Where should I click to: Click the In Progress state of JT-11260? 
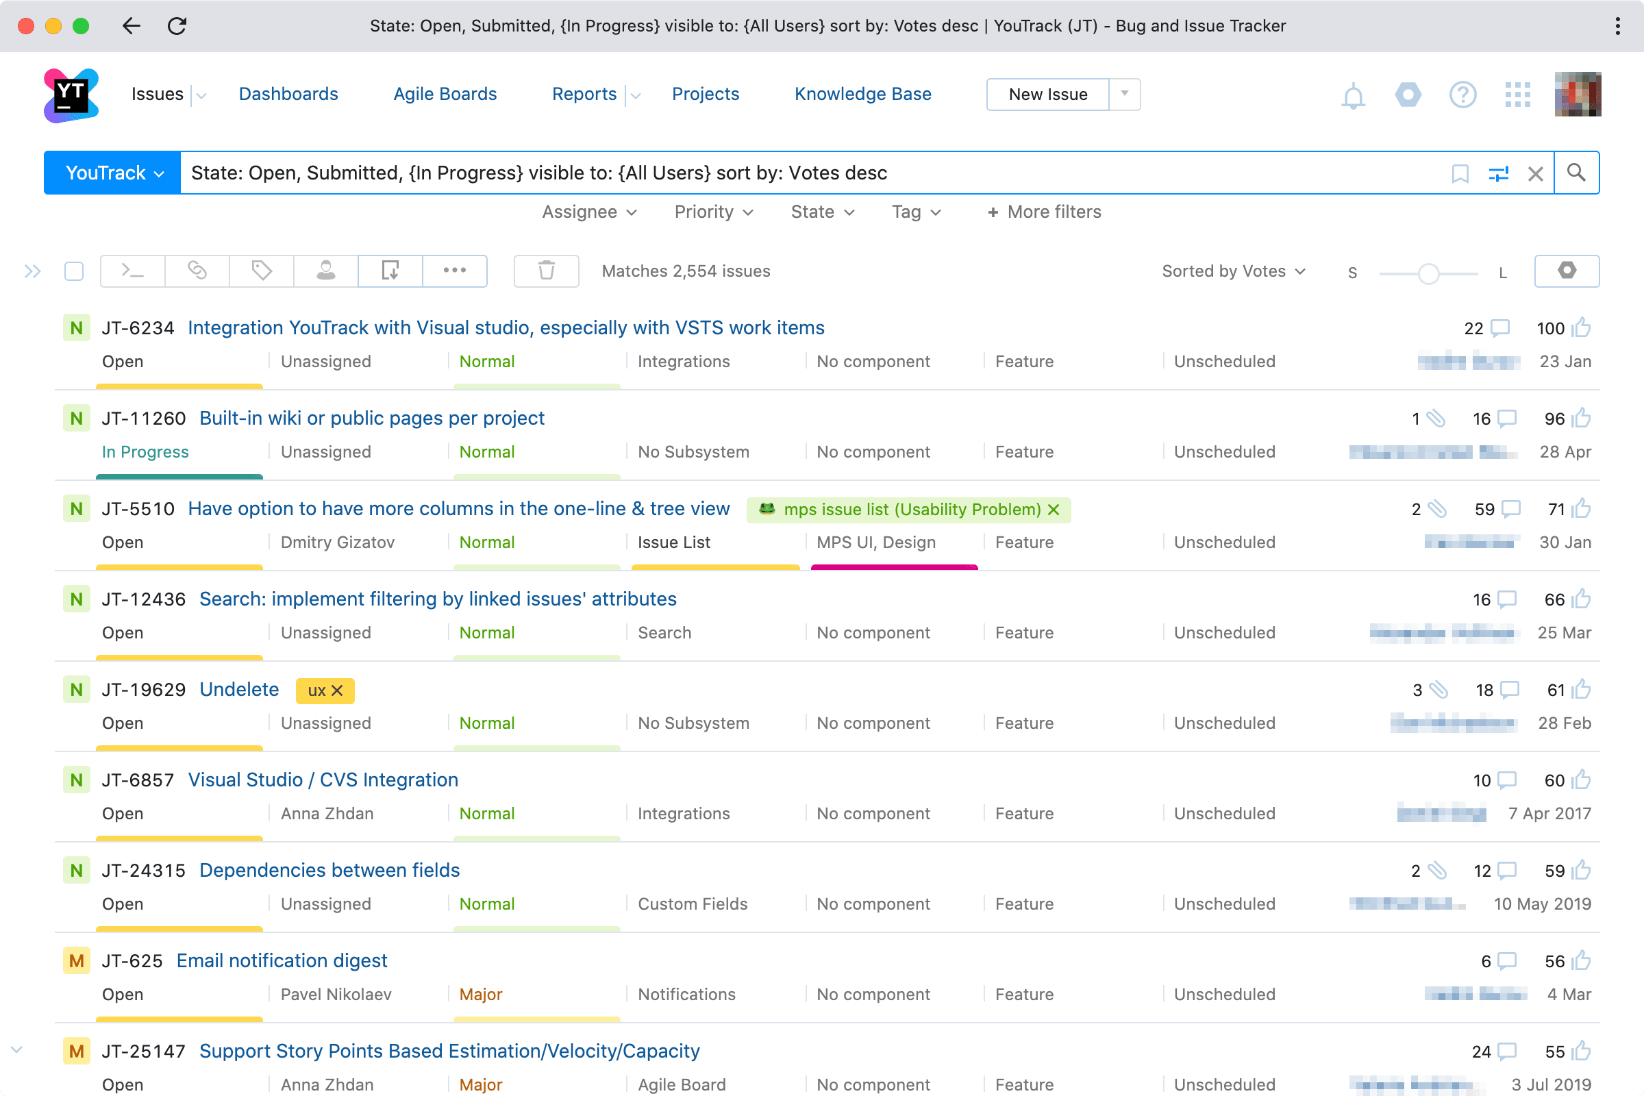[x=145, y=451]
